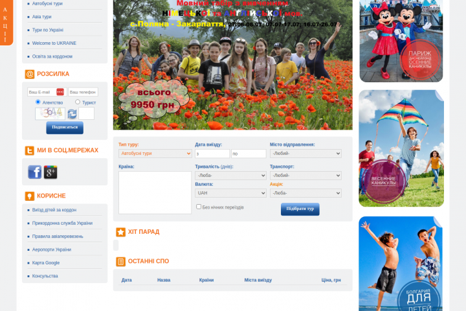Click the social networks section icon
Viewport: 466px width, 311px height.
pos(30,150)
